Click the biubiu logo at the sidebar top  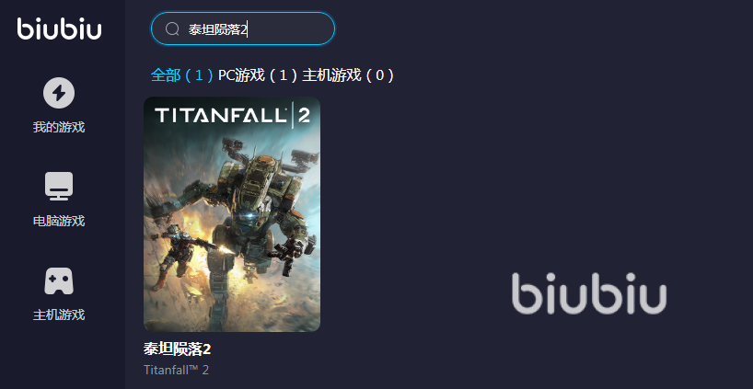[x=59, y=29]
